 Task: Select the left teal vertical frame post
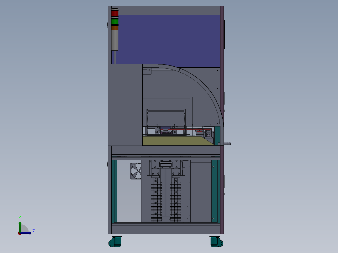point(115,191)
